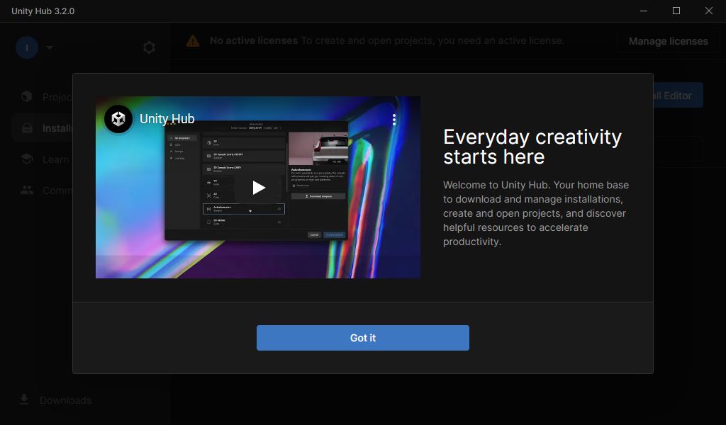Click the 'Welcome to Unity Hub' description text
The image size is (726, 425).
point(536,213)
